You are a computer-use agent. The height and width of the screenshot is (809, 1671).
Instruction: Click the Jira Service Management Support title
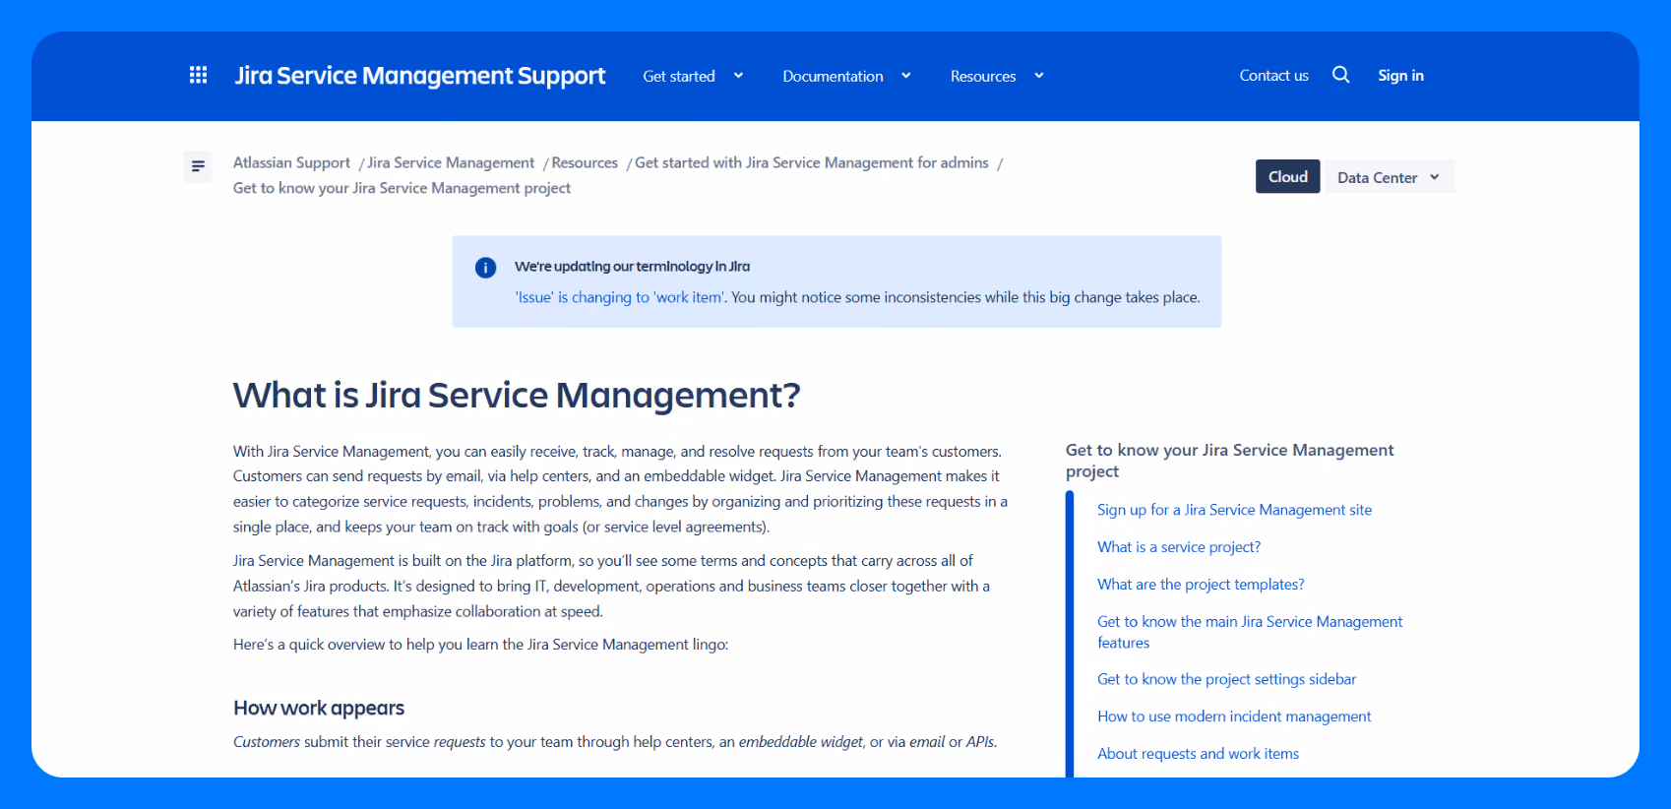[x=420, y=76]
